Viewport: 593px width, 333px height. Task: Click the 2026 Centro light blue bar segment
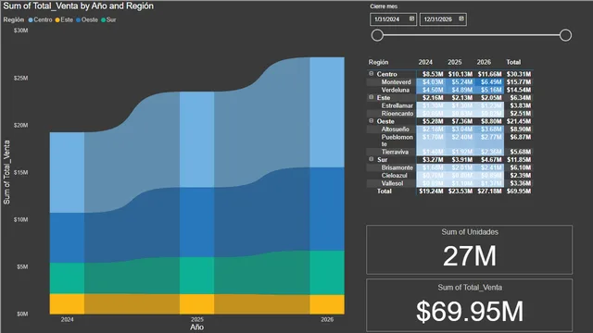tap(327, 112)
